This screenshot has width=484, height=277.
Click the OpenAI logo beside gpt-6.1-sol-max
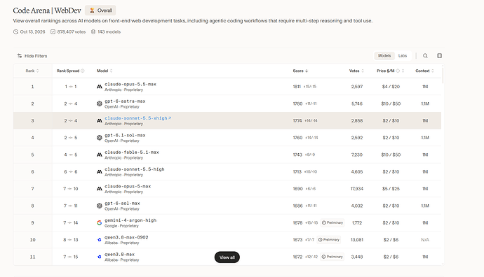pos(100,138)
